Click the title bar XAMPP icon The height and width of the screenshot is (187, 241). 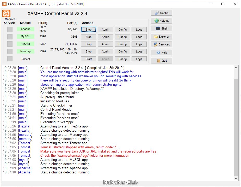4,4
